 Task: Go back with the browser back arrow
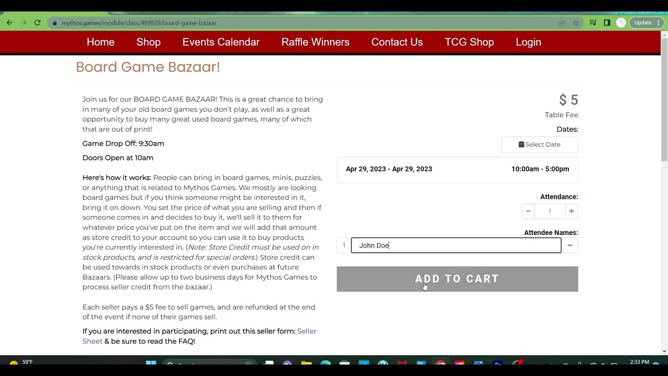tap(9, 22)
